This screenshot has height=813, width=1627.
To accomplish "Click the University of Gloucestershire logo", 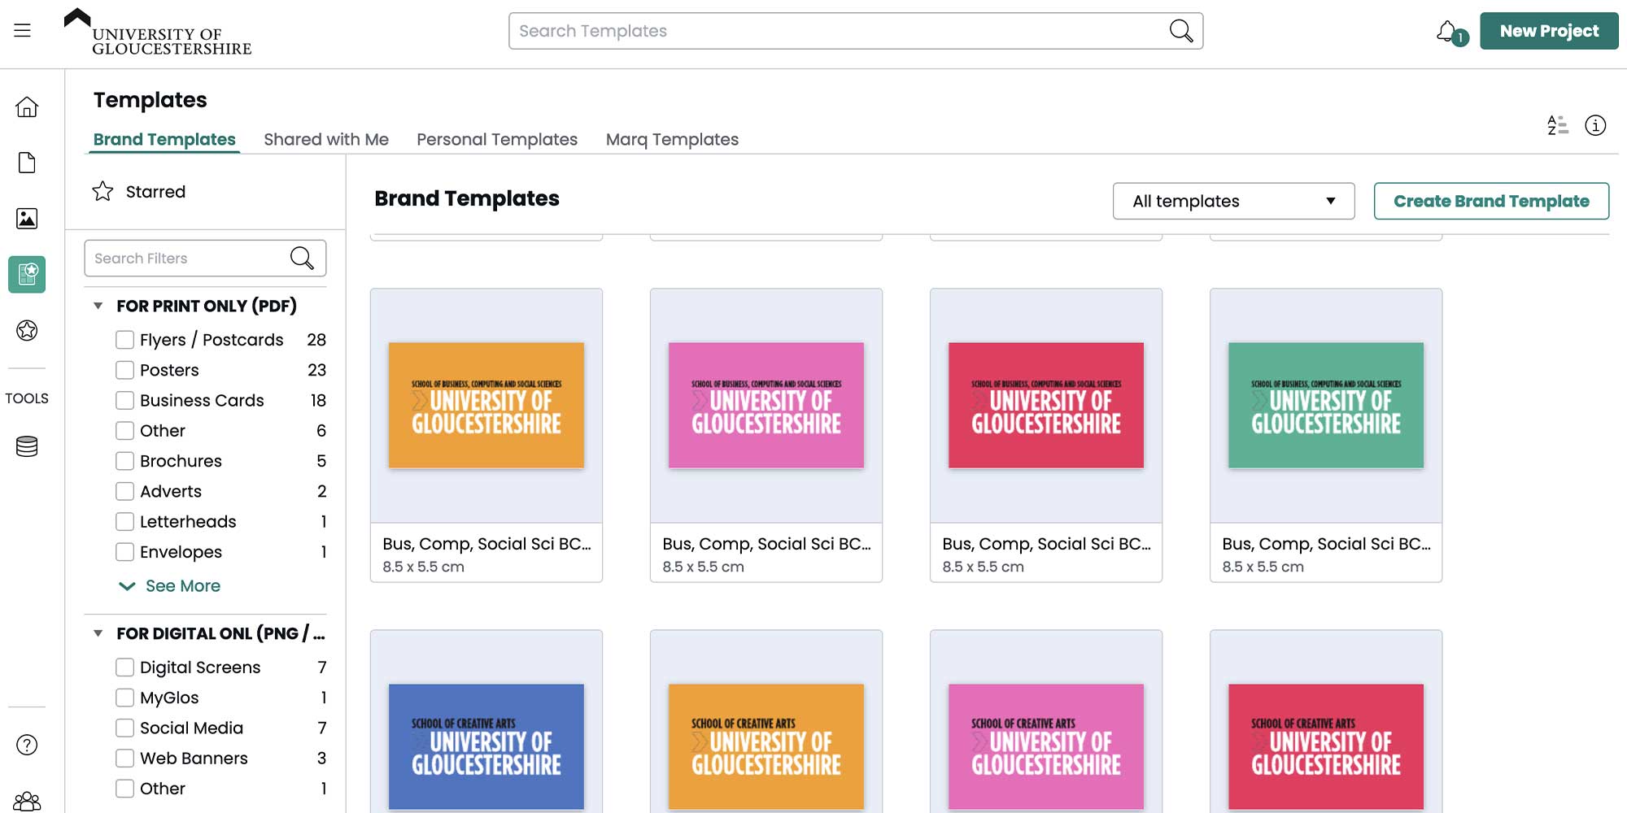I will (158, 32).
